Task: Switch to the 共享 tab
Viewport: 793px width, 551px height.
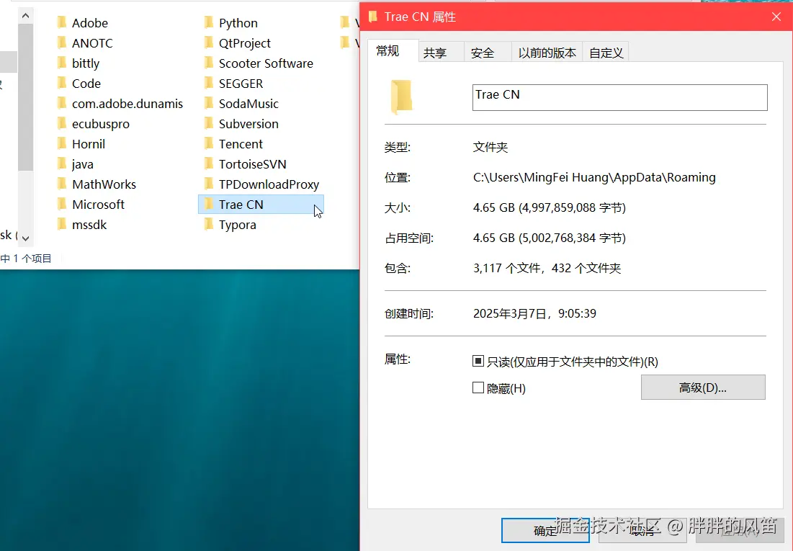Action: pyautogui.click(x=439, y=51)
